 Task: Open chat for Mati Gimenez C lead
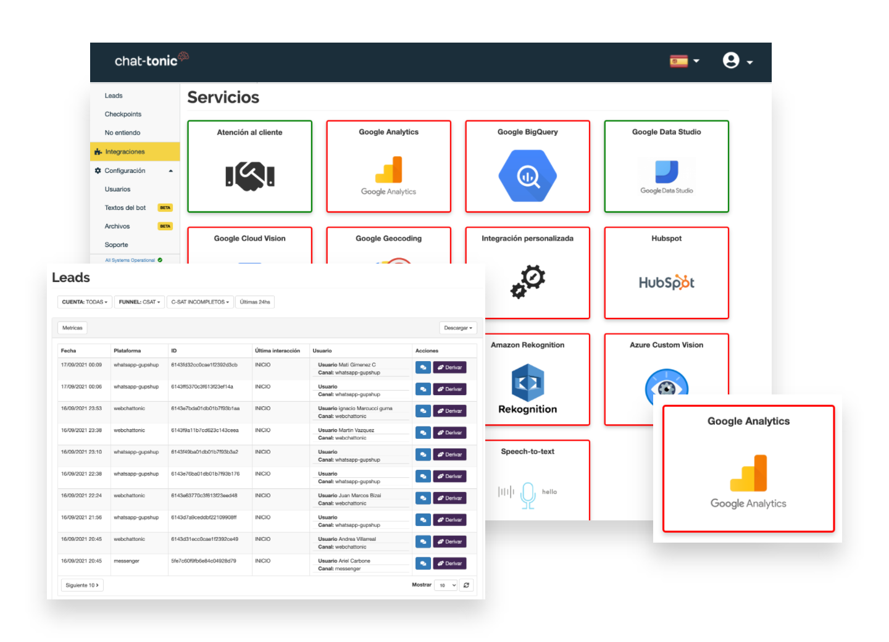(423, 367)
